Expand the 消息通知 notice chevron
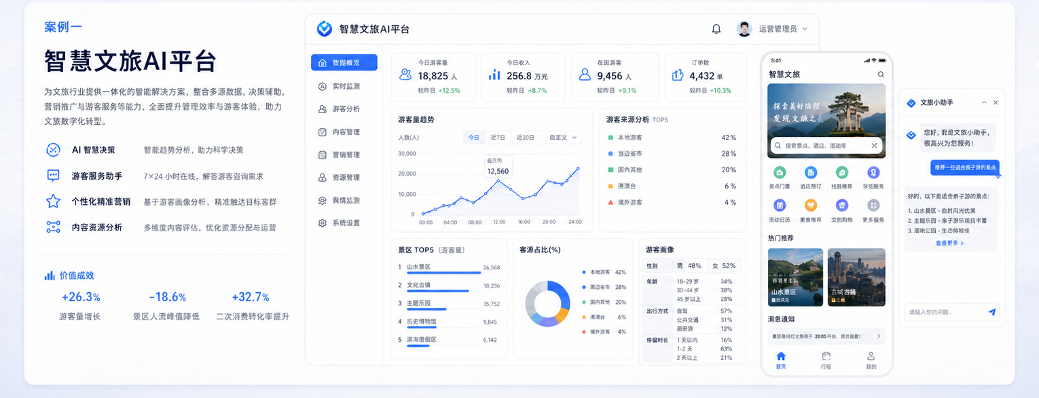Image resolution: width=1039 pixels, height=398 pixels. point(878,336)
